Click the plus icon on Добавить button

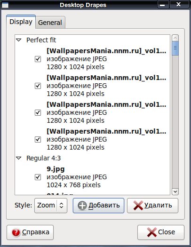click(82, 206)
